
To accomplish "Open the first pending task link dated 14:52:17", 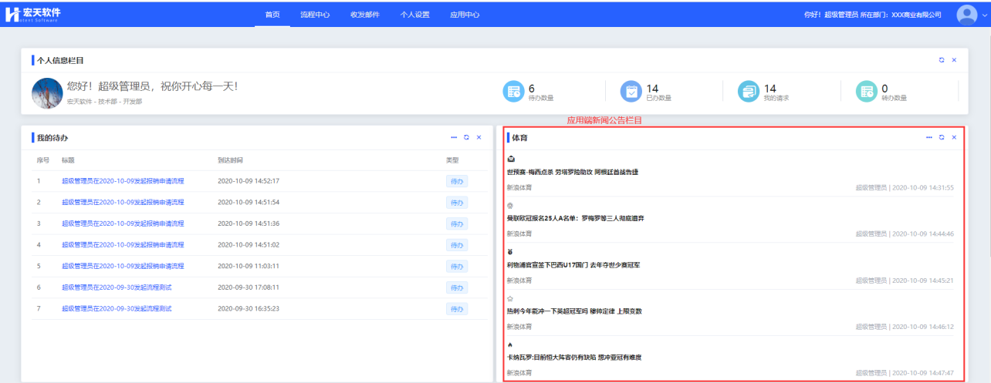I will coord(123,181).
